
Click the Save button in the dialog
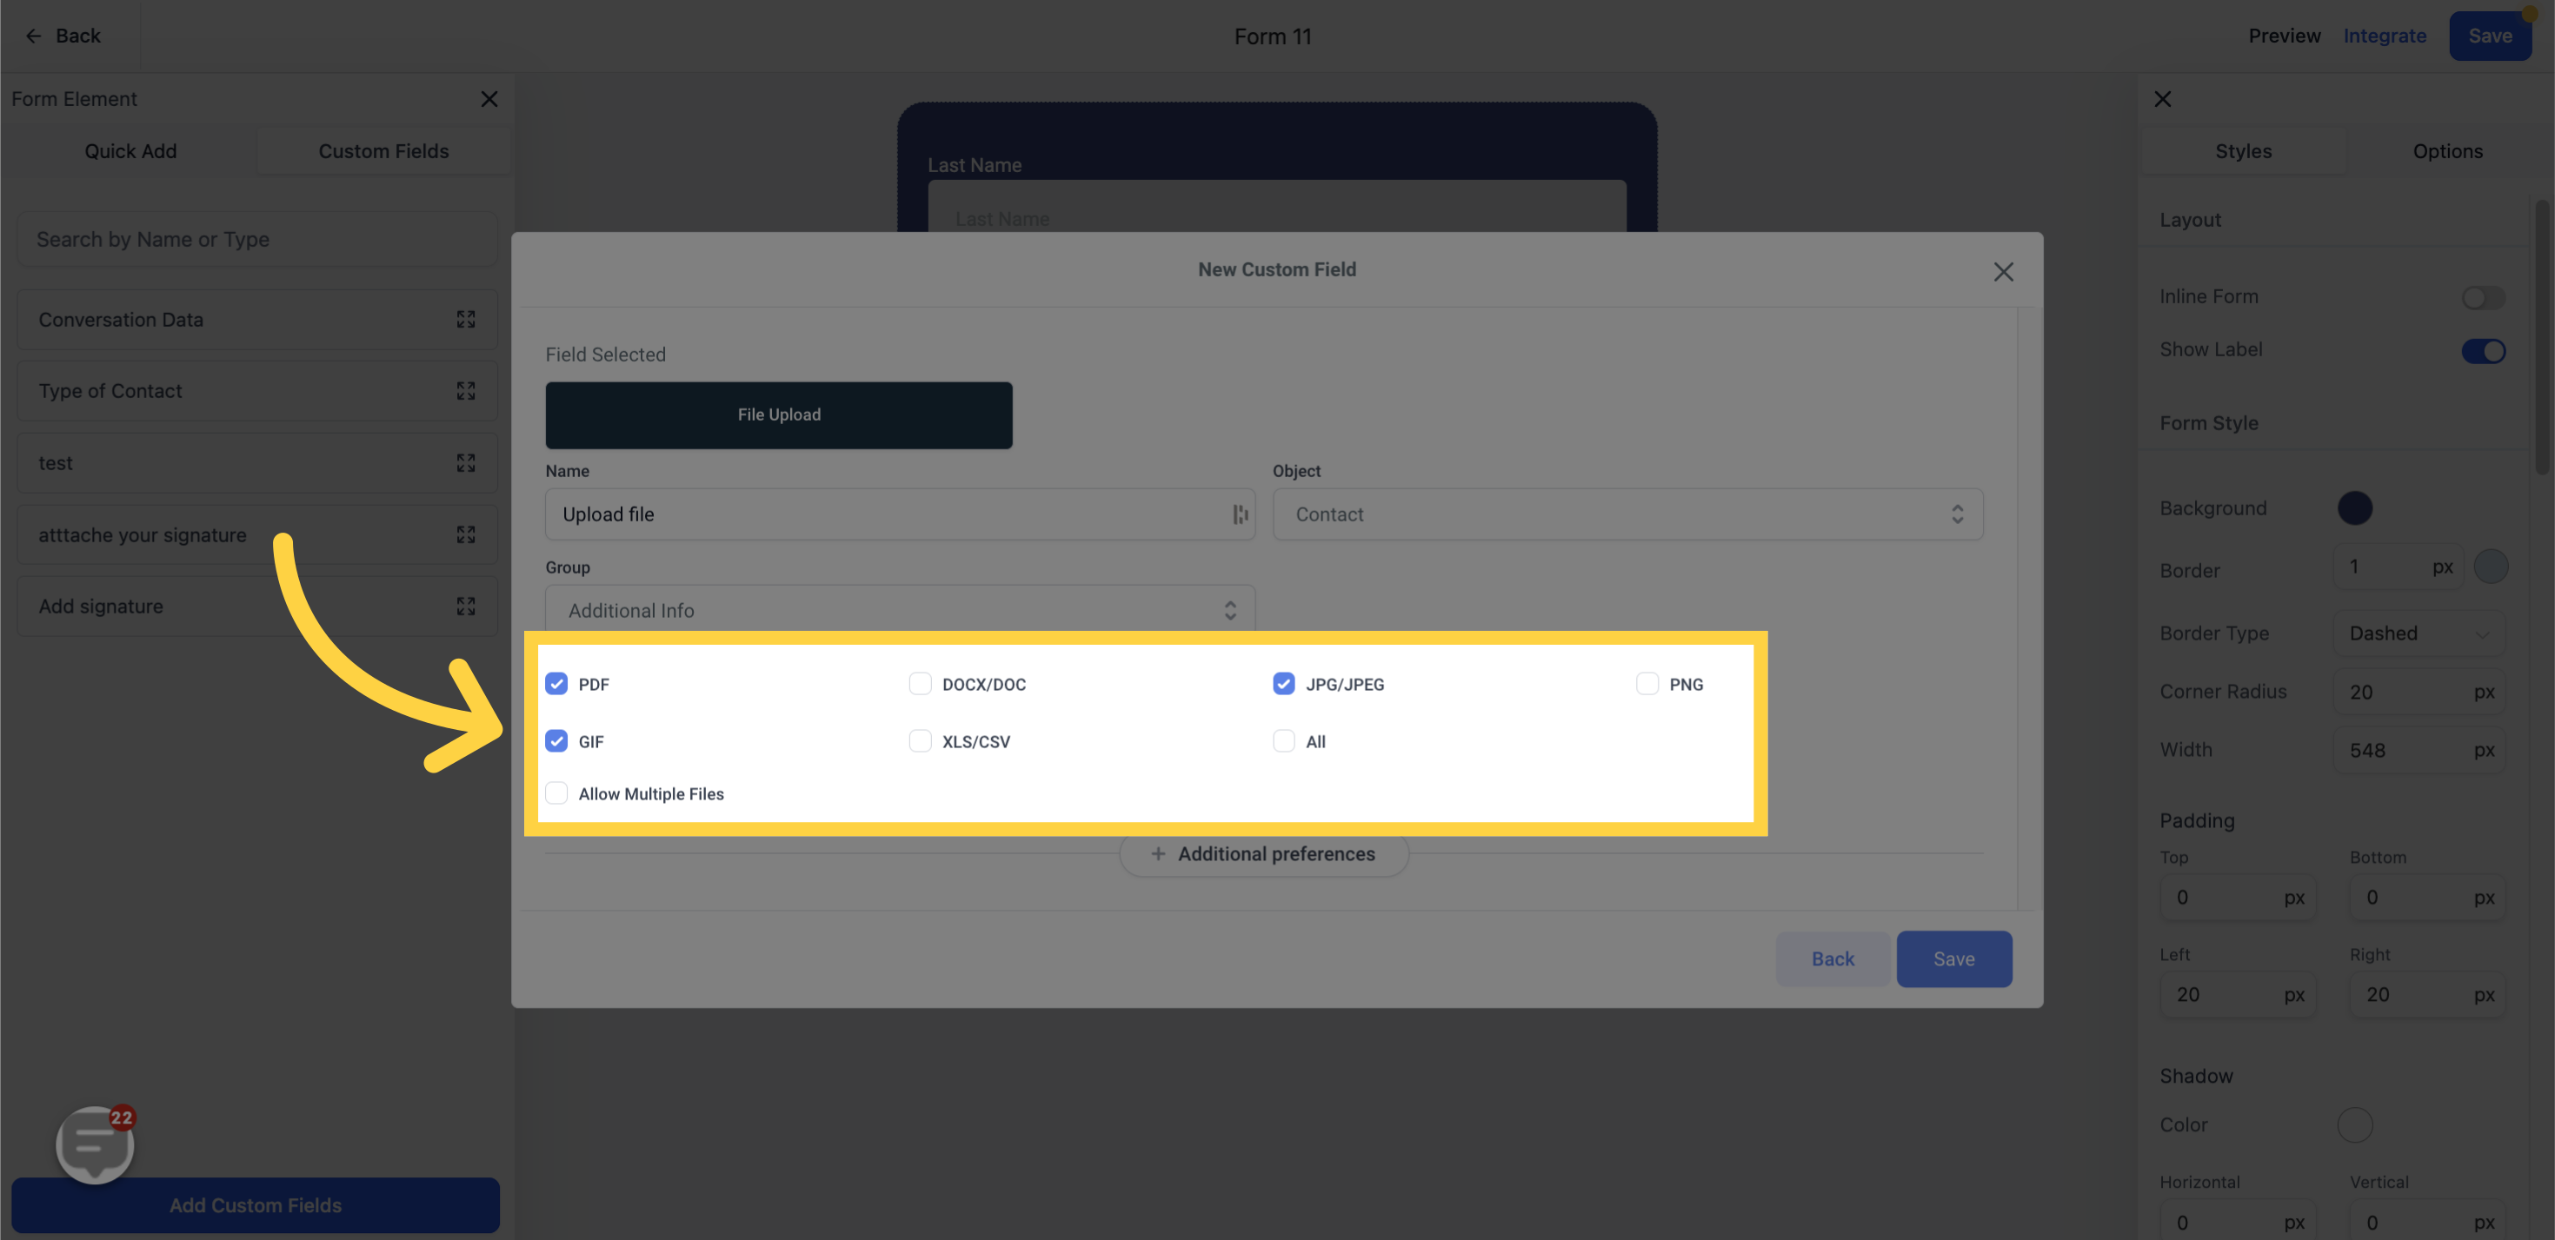pyautogui.click(x=1955, y=958)
